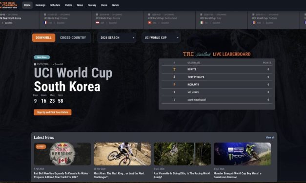Click the Switzerland flag icon

tap(149, 23)
